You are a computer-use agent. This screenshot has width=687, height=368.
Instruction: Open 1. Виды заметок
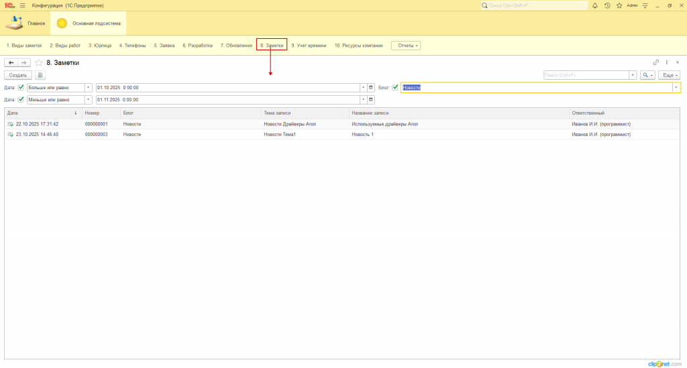[24, 46]
